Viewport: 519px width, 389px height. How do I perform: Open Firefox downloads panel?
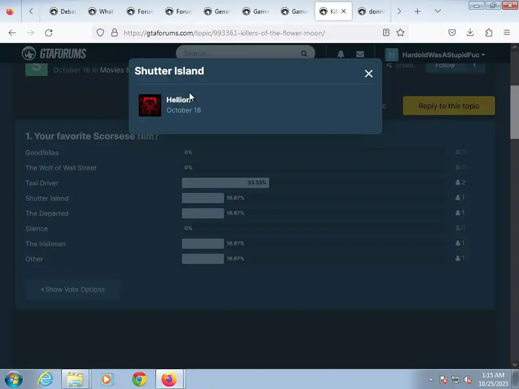(x=470, y=32)
